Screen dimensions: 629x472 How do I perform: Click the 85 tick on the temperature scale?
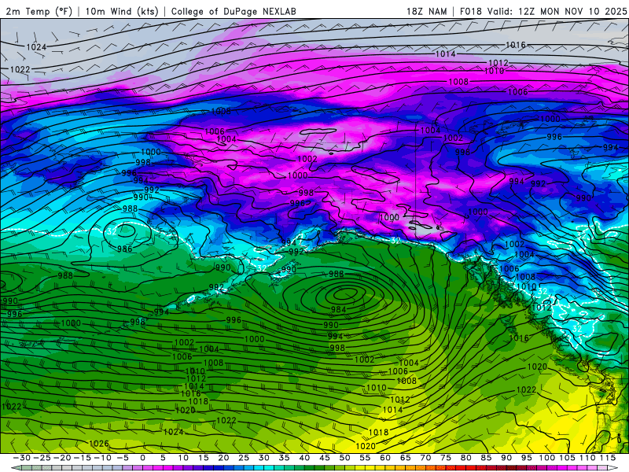[486, 458]
